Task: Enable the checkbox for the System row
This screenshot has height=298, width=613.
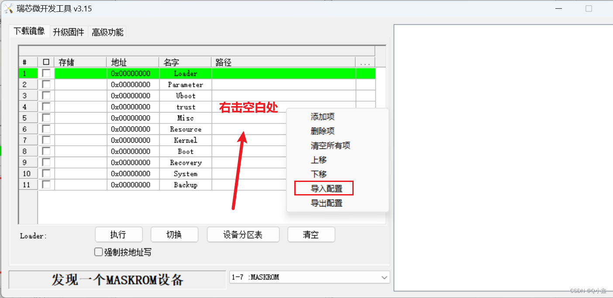Action: (x=46, y=173)
